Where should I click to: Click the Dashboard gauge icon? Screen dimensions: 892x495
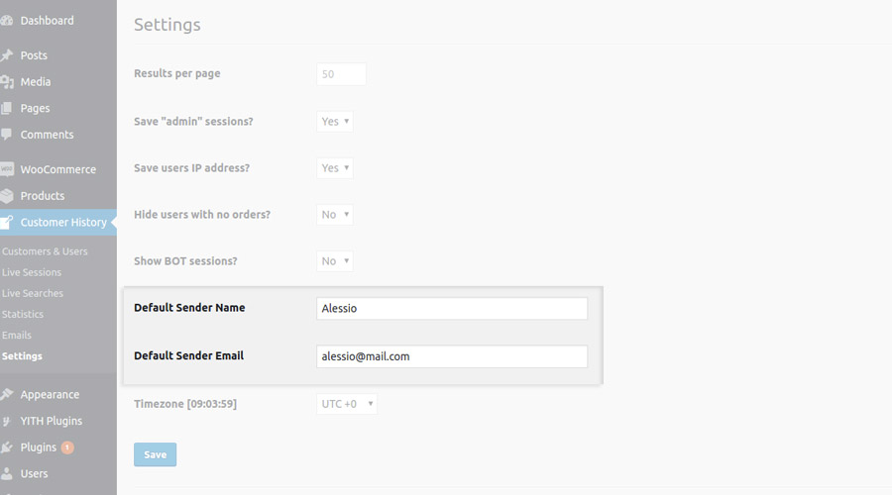(6, 21)
